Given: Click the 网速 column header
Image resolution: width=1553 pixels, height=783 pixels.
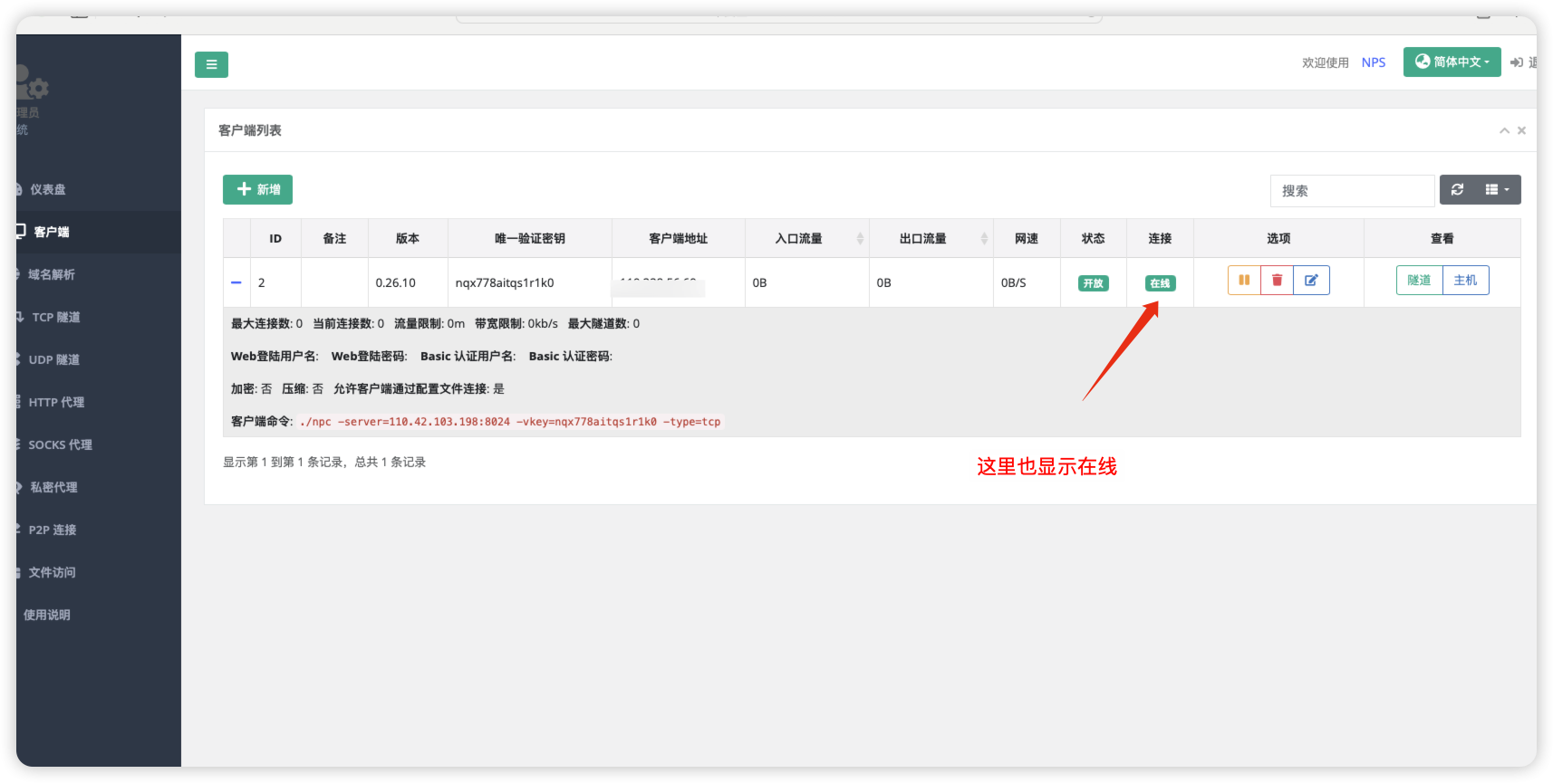Looking at the screenshot, I should coord(1027,238).
